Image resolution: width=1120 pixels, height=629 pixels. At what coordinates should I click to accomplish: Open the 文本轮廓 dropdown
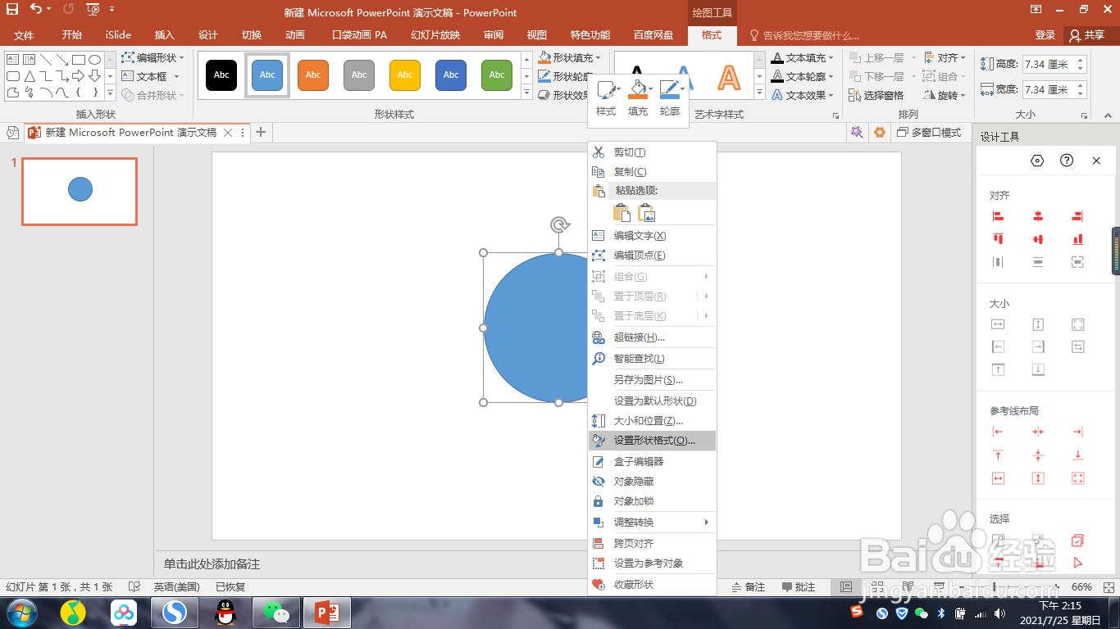point(803,76)
